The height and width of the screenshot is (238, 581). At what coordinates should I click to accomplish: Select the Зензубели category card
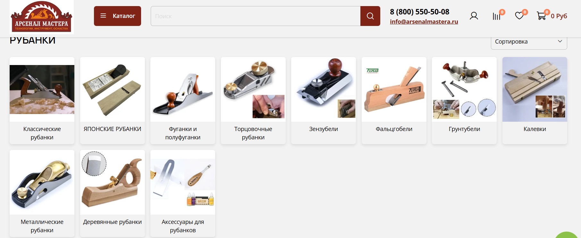tap(324, 101)
